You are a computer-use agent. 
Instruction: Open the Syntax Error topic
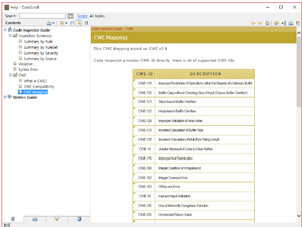click(28, 69)
